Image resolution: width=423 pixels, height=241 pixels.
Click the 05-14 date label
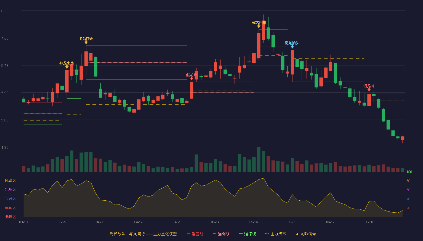[x=215, y=222]
